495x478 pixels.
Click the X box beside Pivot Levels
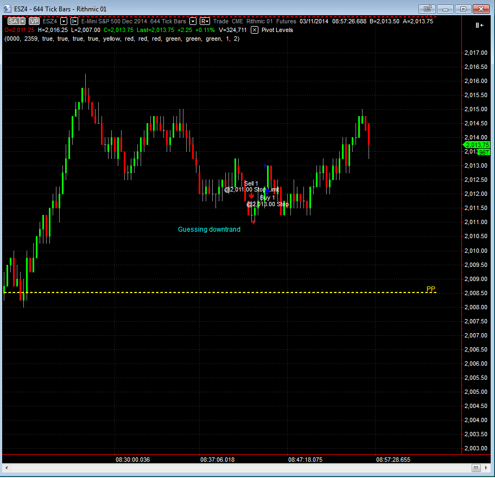pos(255,30)
